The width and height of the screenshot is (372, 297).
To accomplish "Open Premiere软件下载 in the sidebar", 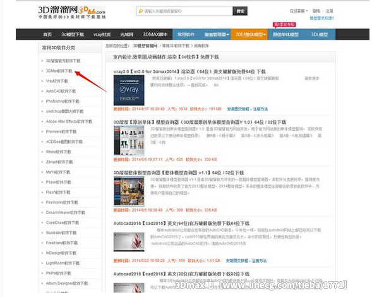I will tap(61, 131).
